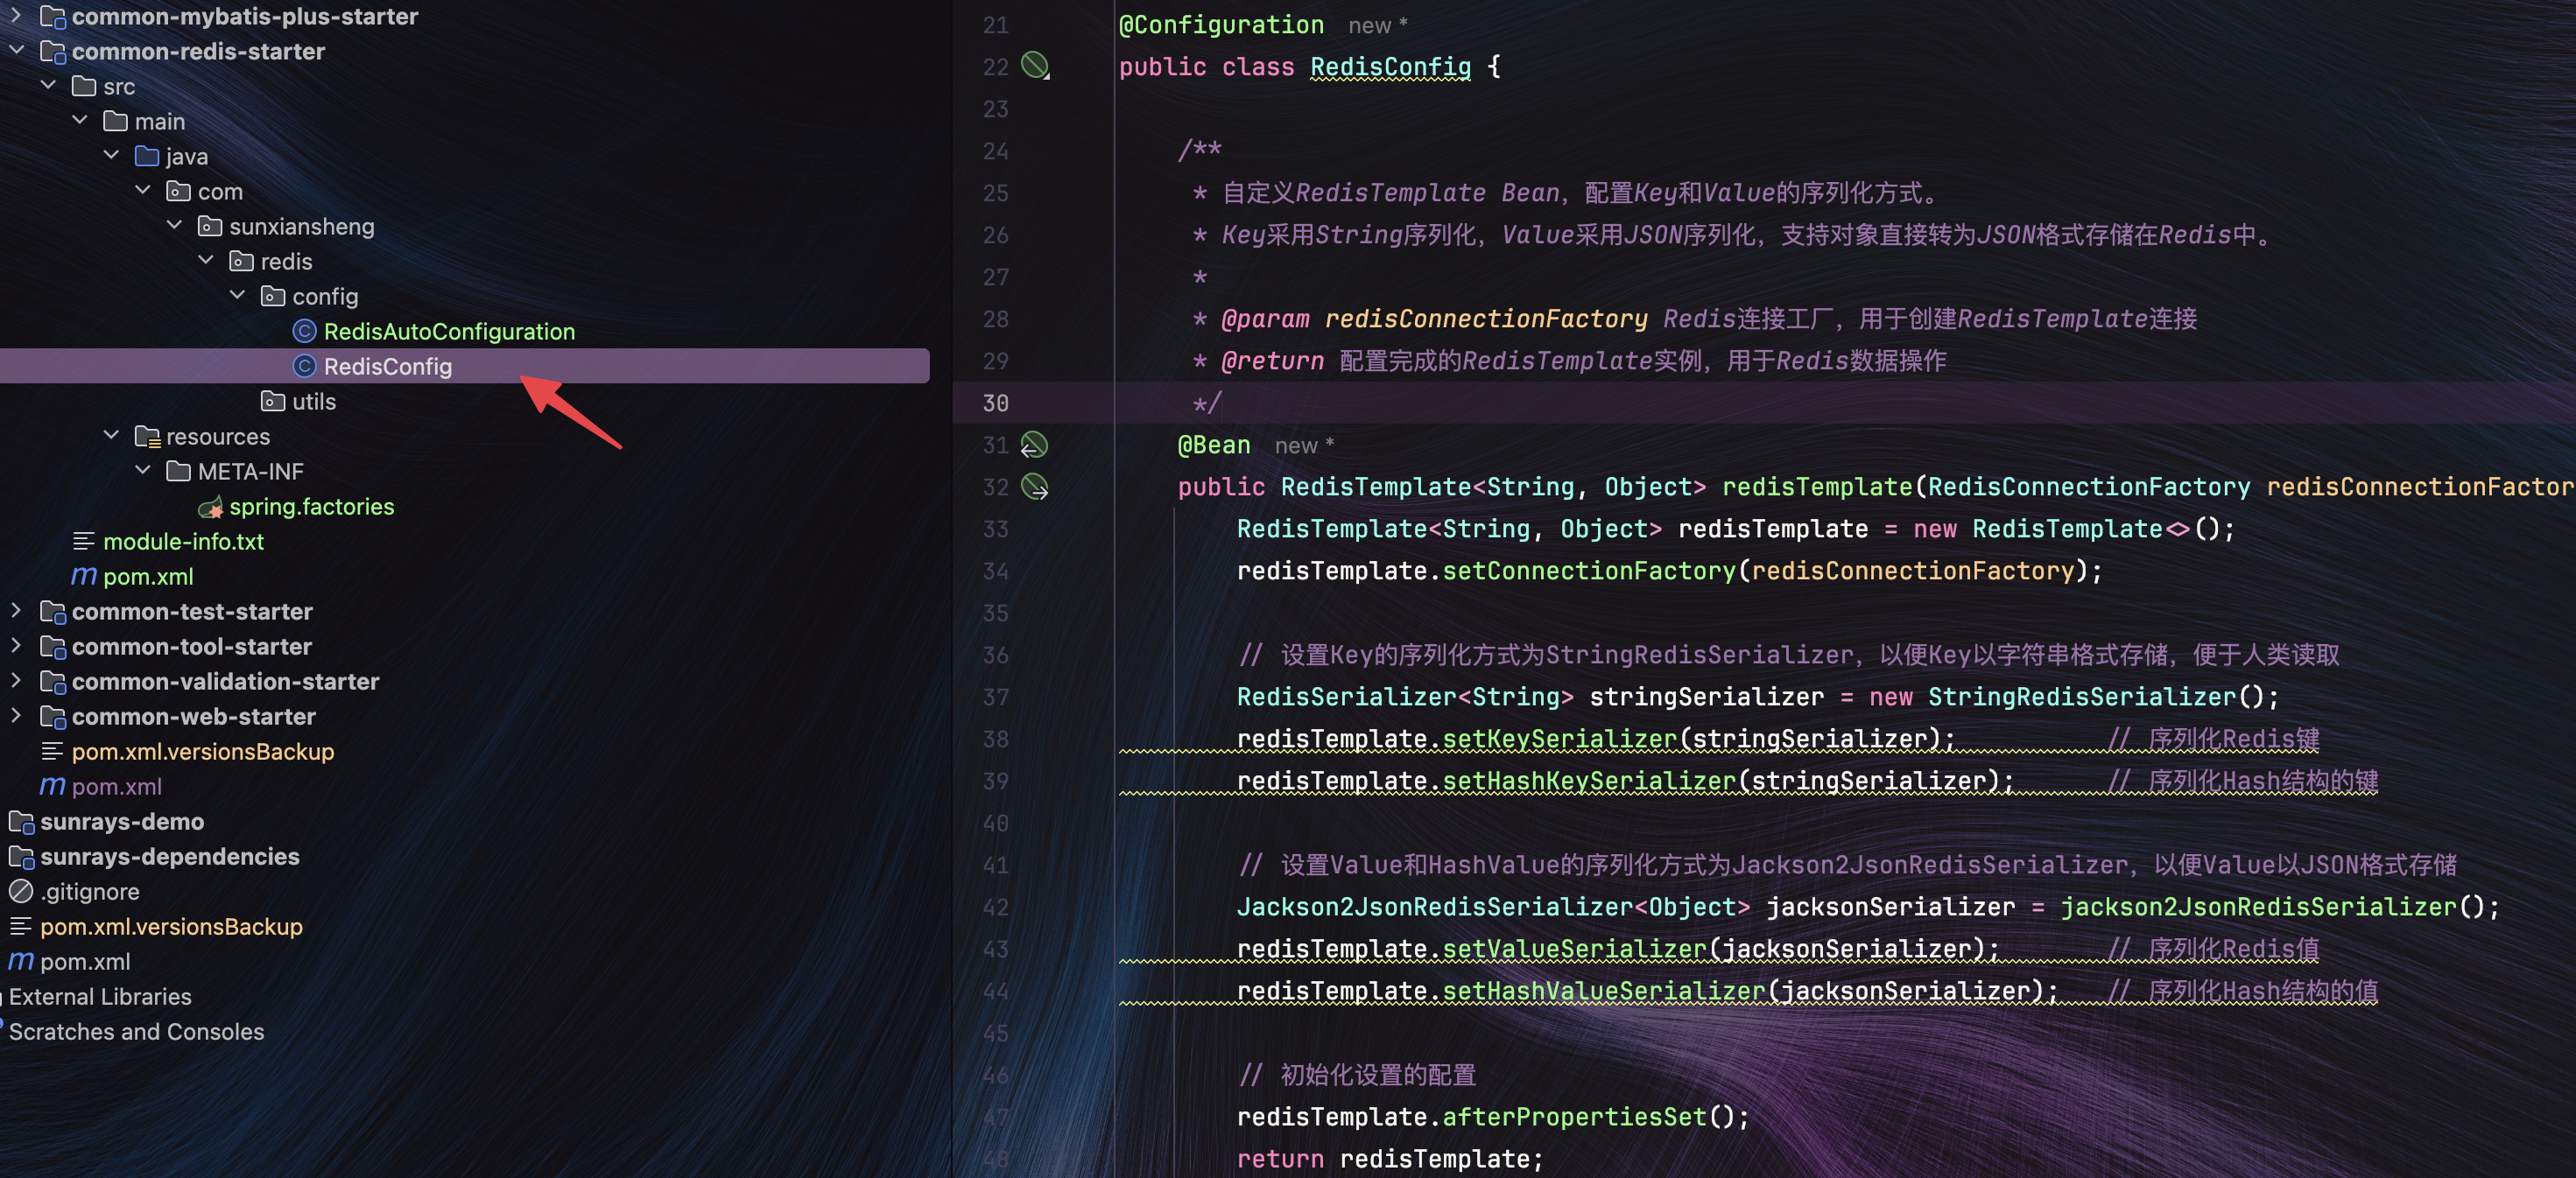Screen dimensions: 2576x1178
Task: Click the Maven icon of common-redis-starter pom.xml
Action: [x=84, y=577]
